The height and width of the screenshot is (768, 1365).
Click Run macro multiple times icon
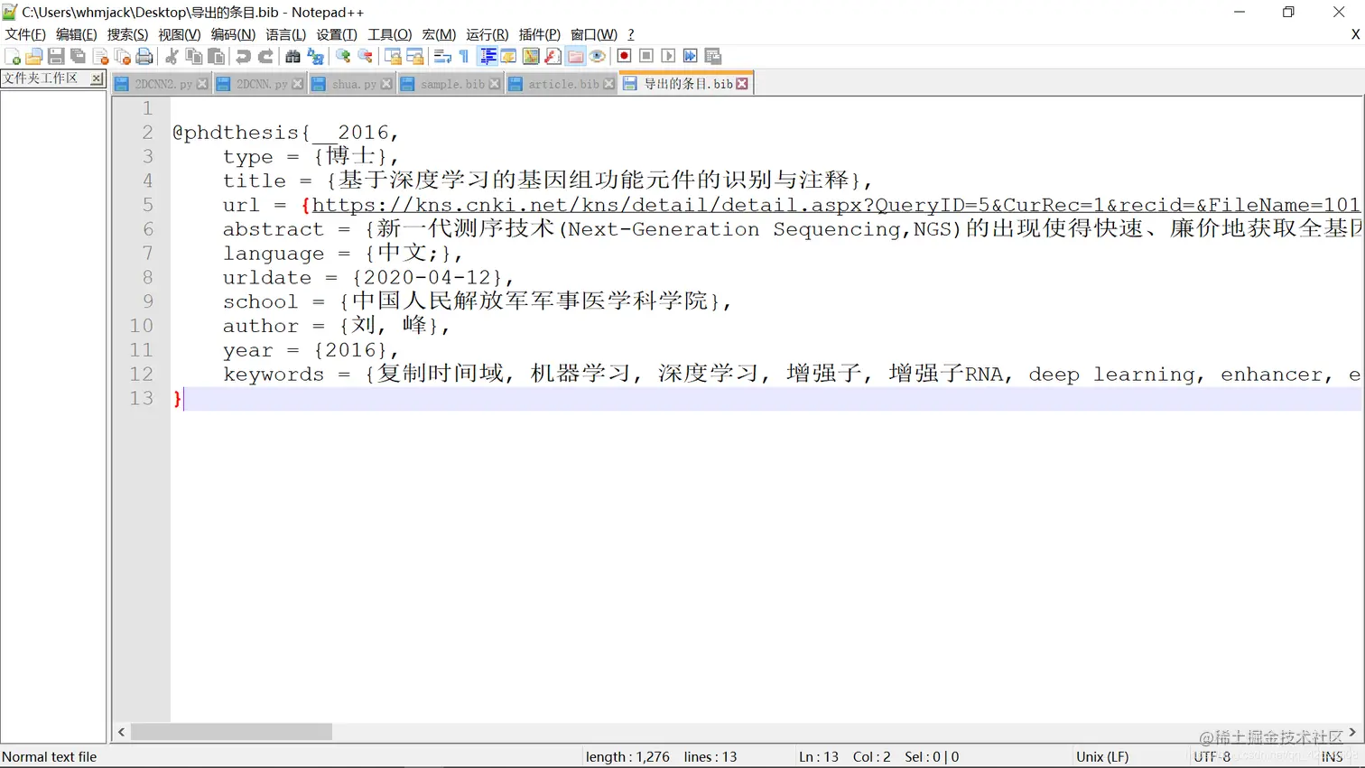pos(691,56)
